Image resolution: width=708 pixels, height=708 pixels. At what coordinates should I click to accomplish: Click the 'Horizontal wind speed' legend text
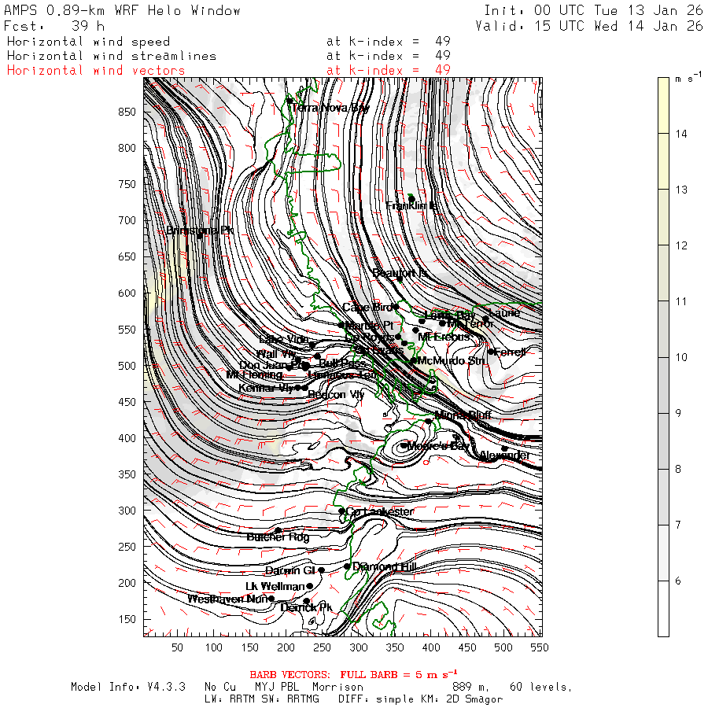88,42
